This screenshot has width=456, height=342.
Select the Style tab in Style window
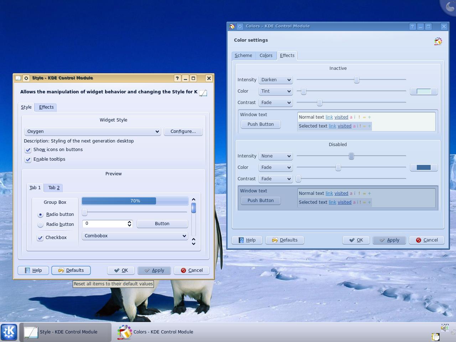point(26,107)
